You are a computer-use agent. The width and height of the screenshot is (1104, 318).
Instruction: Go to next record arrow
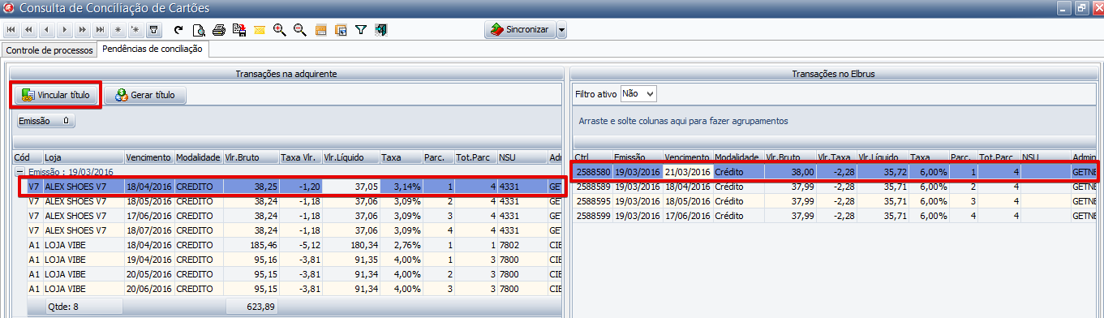click(64, 30)
